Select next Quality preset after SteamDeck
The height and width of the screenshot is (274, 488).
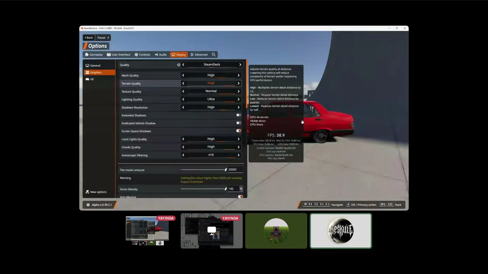click(240, 65)
